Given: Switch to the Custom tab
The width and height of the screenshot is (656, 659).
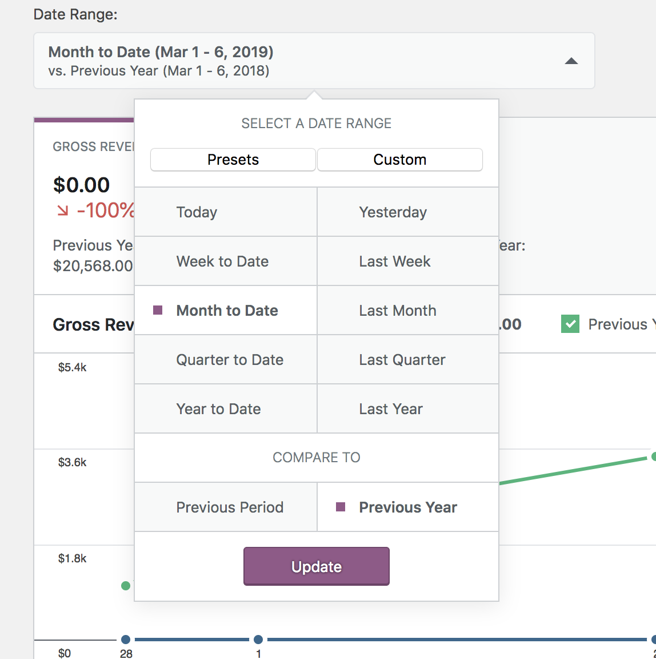Looking at the screenshot, I should click(399, 160).
